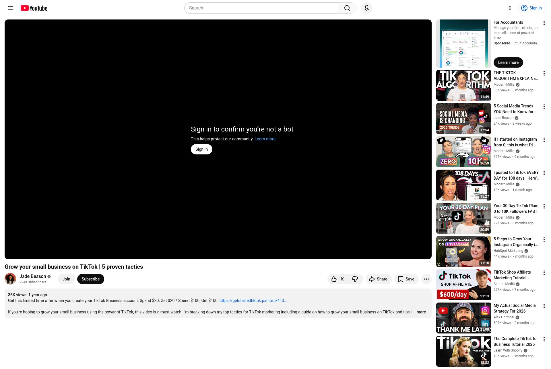This screenshot has height=369, width=551.
Task: Open Jade Beason channel name link
Action: point(33,276)
